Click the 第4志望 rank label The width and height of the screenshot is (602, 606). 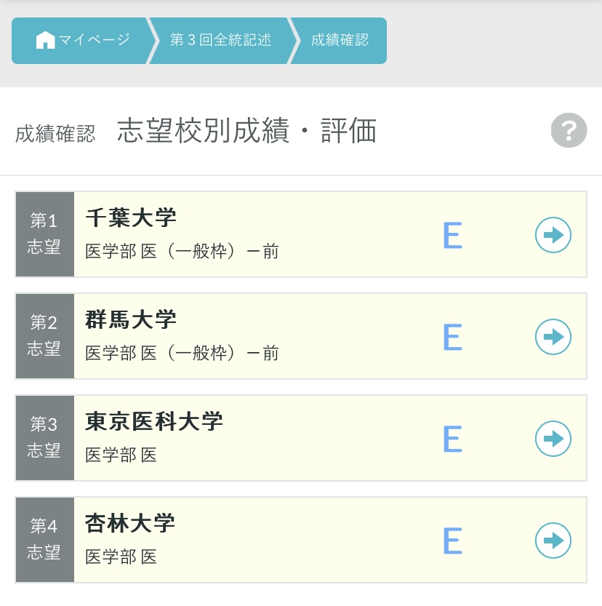[x=44, y=540]
